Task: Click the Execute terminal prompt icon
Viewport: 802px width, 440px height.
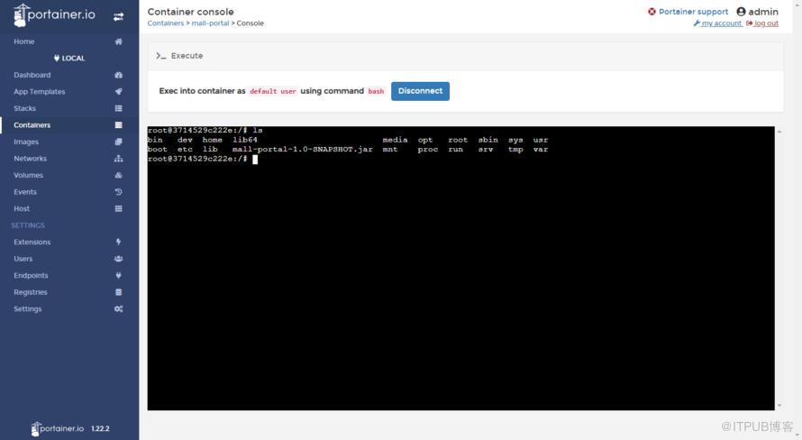Action: coord(161,56)
